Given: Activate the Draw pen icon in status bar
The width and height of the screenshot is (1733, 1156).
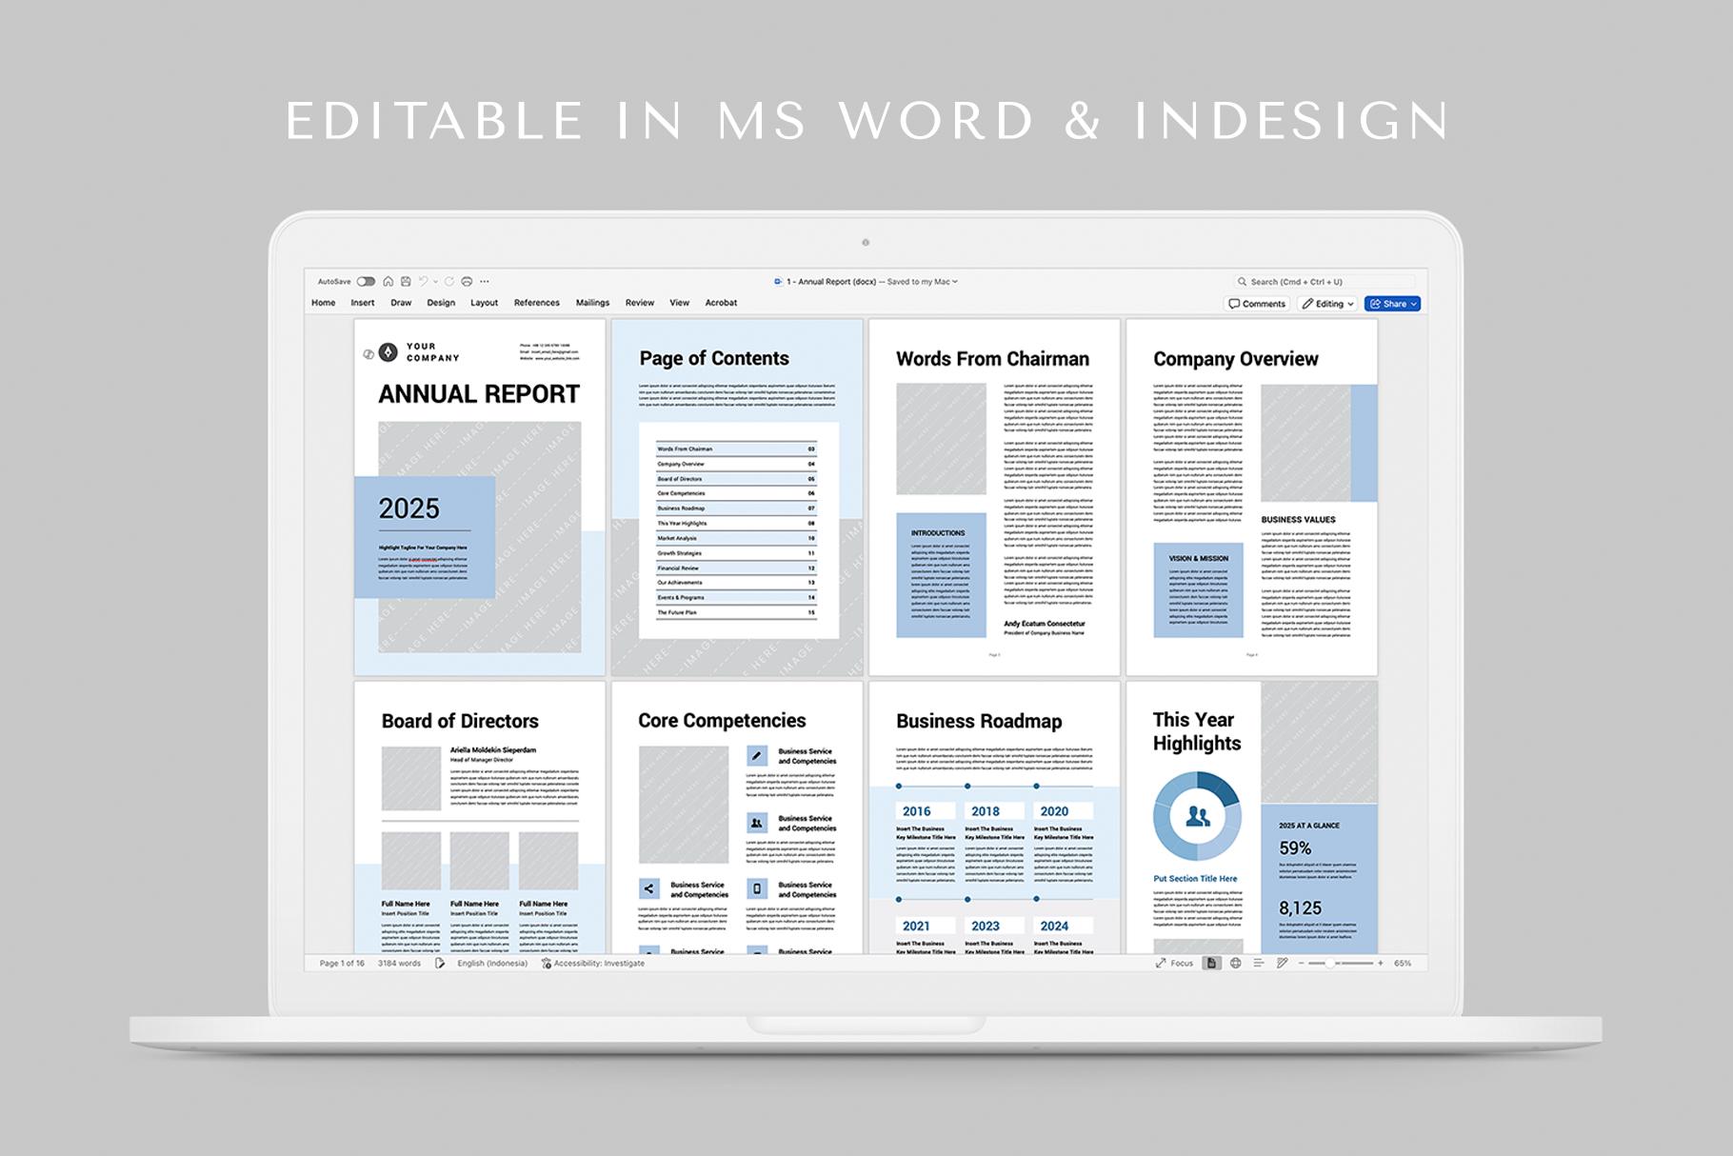Looking at the screenshot, I should (x=1283, y=963).
